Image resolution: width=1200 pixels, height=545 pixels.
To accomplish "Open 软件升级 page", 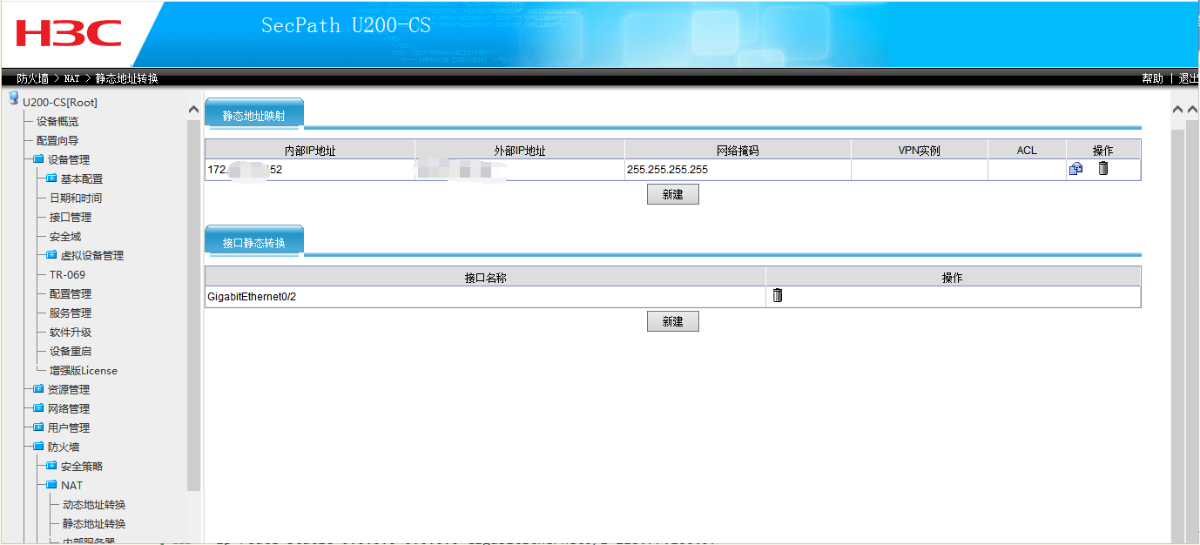I will pos(71,332).
